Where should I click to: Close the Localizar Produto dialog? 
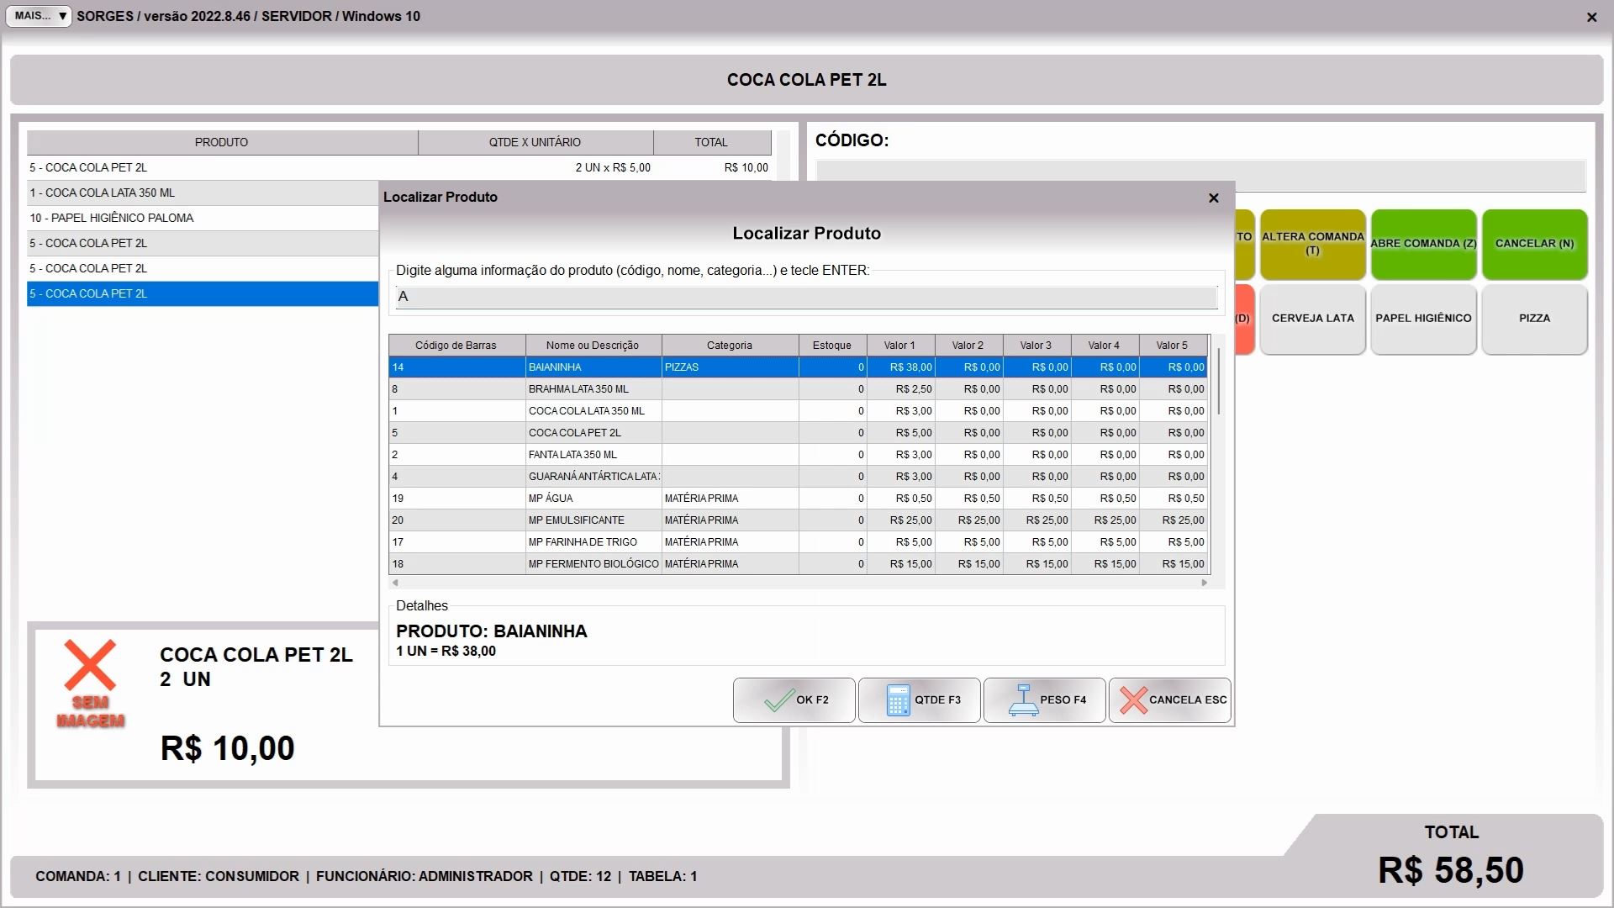click(x=1213, y=198)
